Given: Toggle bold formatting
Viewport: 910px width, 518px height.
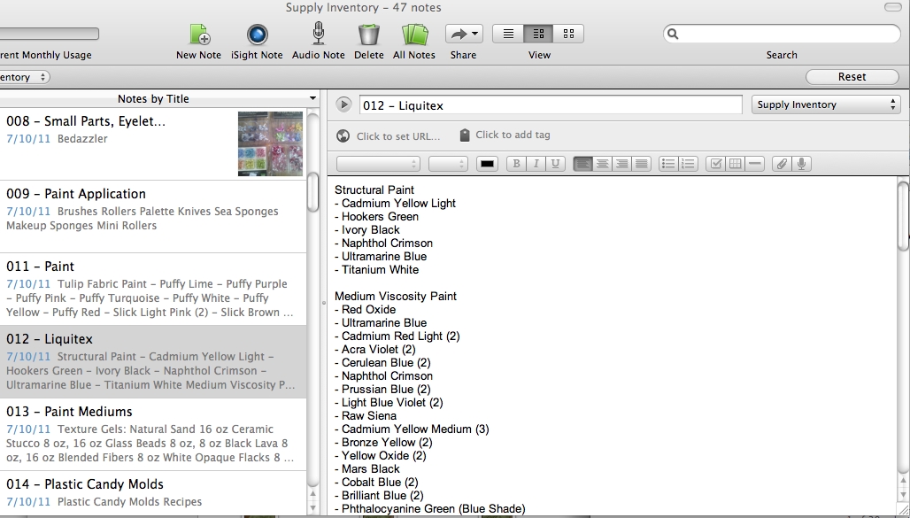Looking at the screenshot, I should click(x=516, y=164).
